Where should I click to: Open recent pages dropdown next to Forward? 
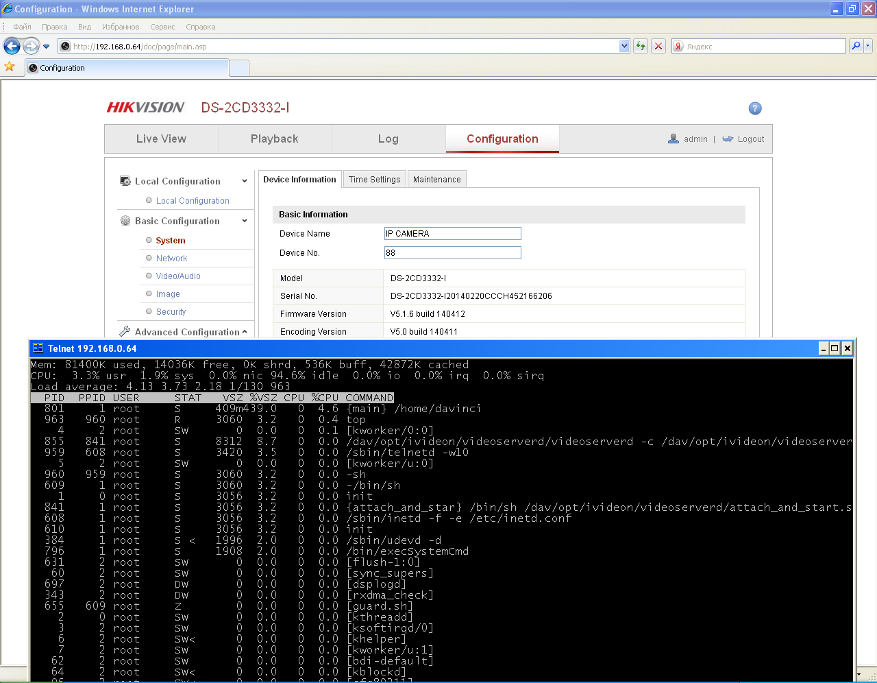pos(47,47)
